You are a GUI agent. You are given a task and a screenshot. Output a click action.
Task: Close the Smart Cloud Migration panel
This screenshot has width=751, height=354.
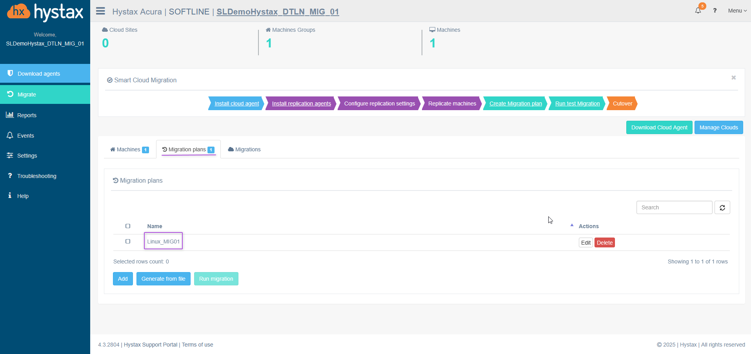[733, 78]
